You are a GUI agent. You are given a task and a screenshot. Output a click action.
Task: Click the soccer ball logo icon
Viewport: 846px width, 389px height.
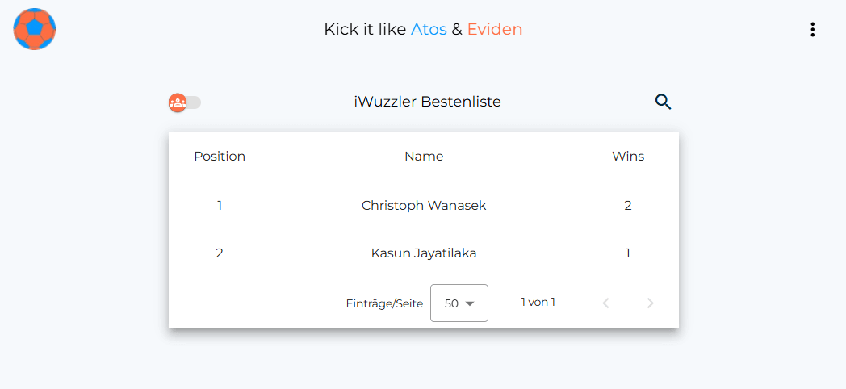[35, 29]
